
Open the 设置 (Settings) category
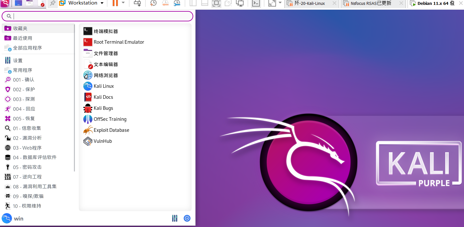coord(38,60)
